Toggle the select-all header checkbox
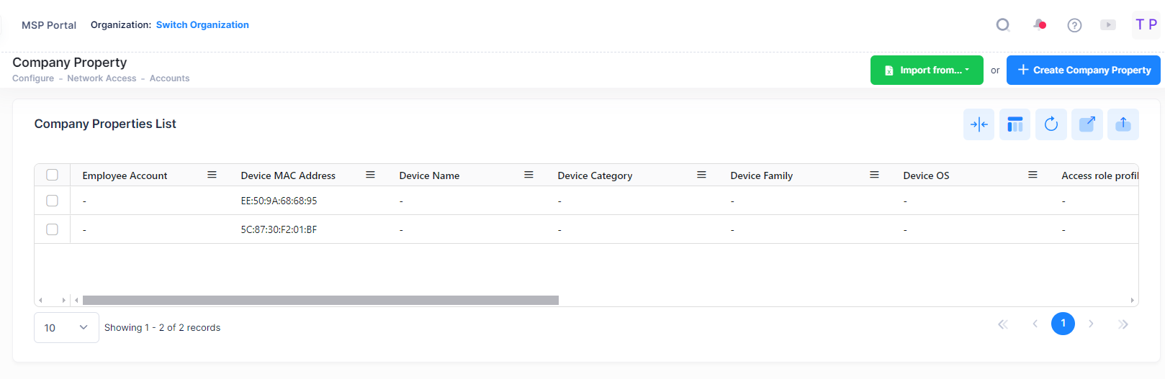Viewport: 1165px width, 379px height. tap(52, 175)
